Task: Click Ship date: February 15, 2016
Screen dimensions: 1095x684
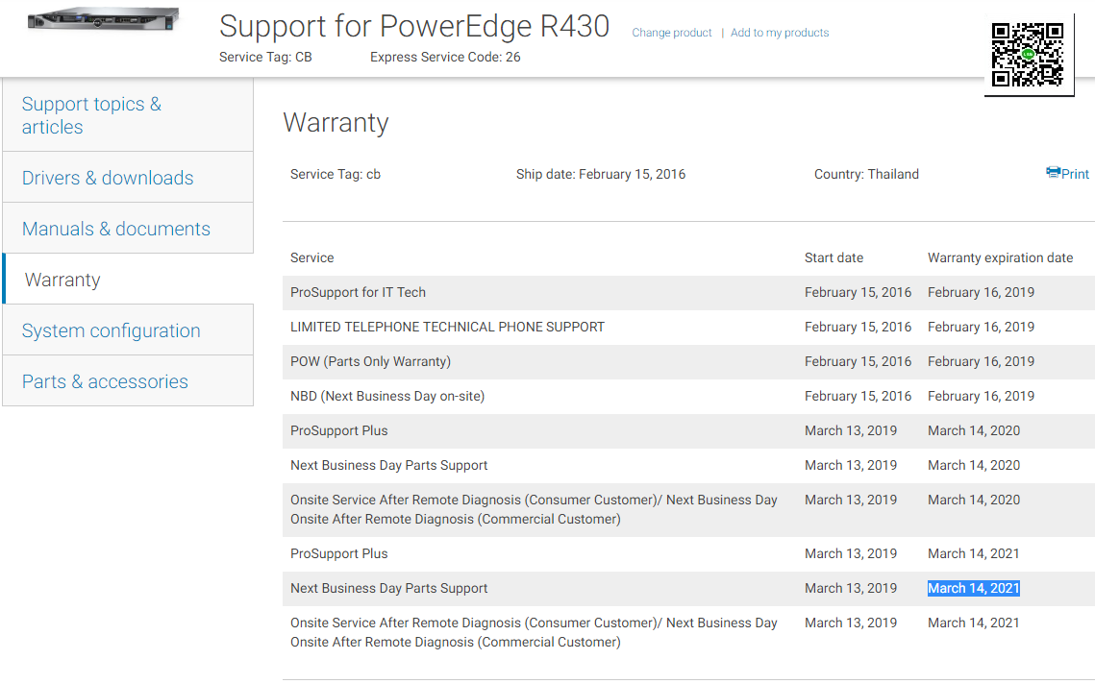Action: pyautogui.click(x=601, y=175)
